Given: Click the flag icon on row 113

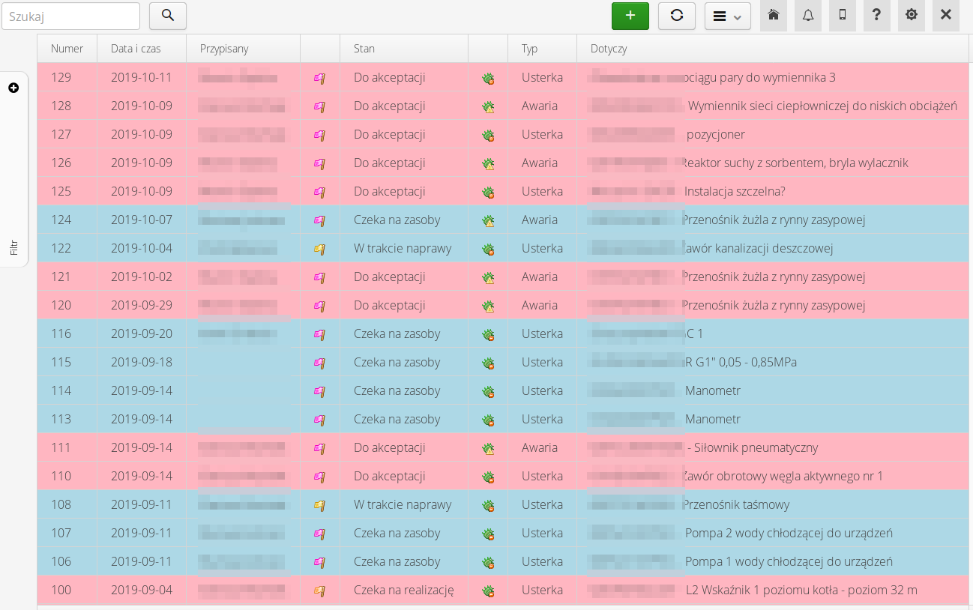Looking at the screenshot, I should point(320,419).
